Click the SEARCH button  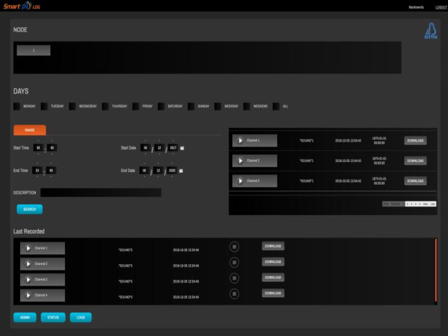click(30, 209)
